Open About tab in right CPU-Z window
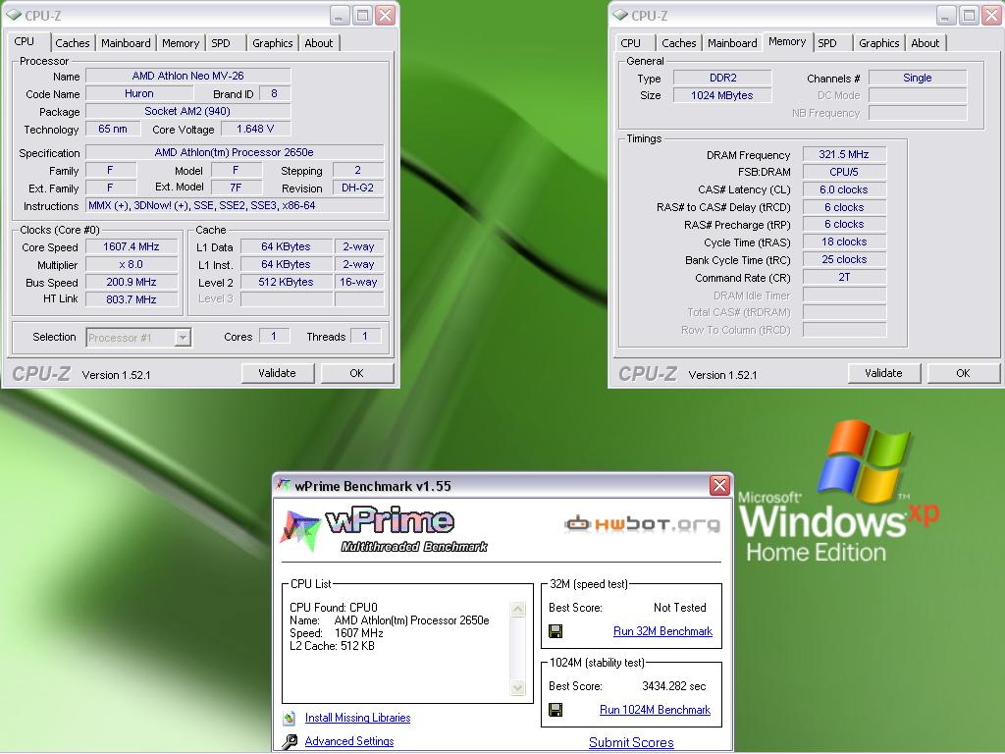This screenshot has height=754, width=1005. pyautogui.click(x=925, y=43)
